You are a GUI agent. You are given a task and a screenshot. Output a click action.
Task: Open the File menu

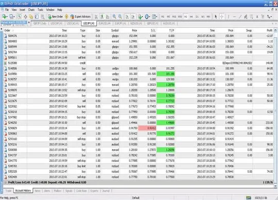7,10
